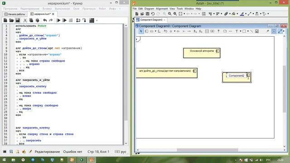Image resolution: width=290 pixels, height=163 pixels.
Task: Click the zoom out magnifier in Astah toolbar
Action: (175, 14)
